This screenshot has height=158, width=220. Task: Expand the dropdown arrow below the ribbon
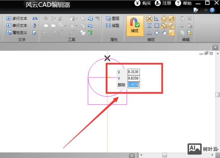point(216,47)
